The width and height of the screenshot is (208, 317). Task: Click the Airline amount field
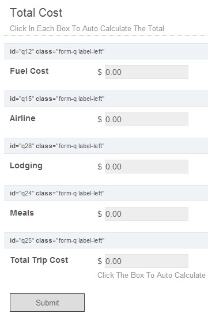coord(146,119)
